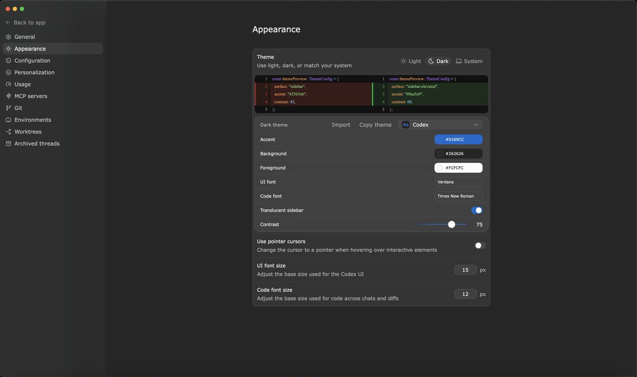This screenshot has width=637, height=377.
Task: Open Git settings
Action: tap(53, 108)
